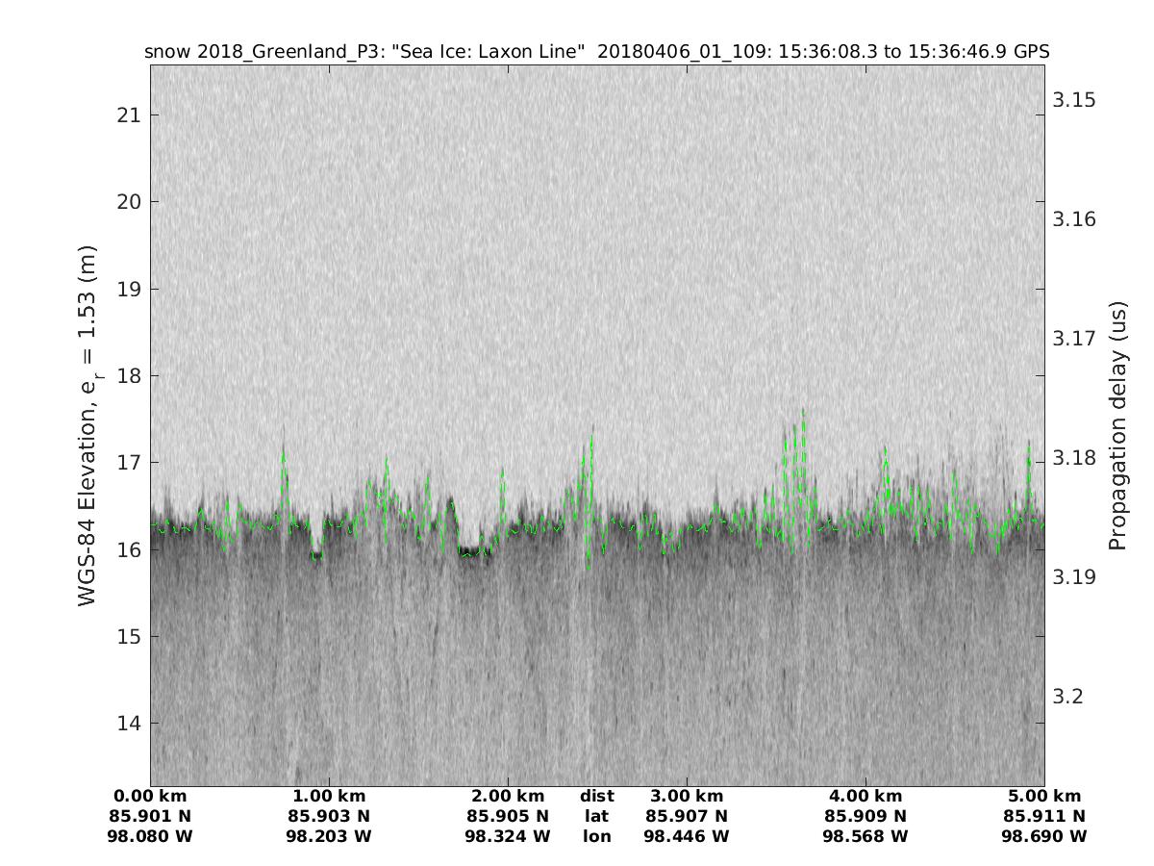The height and width of the screenshot is (866, 1154).
Task: Click the "2.00 km" distance label
Action: pos(508,797)
